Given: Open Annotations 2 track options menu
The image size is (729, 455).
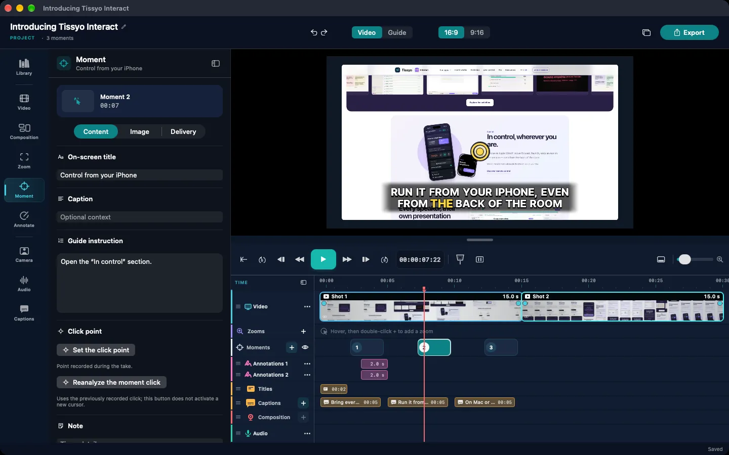Looking at the screenshot, I should tap(307, 375).
